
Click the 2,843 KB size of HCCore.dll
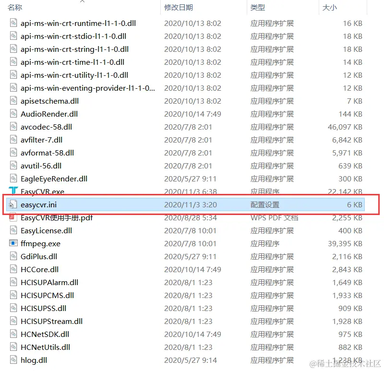[x=347, y=270]
